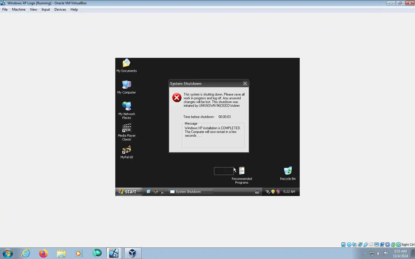Close the System Shutdown dialog
Image resolution: width=415 pixels, height=259 pixels.
245,83
